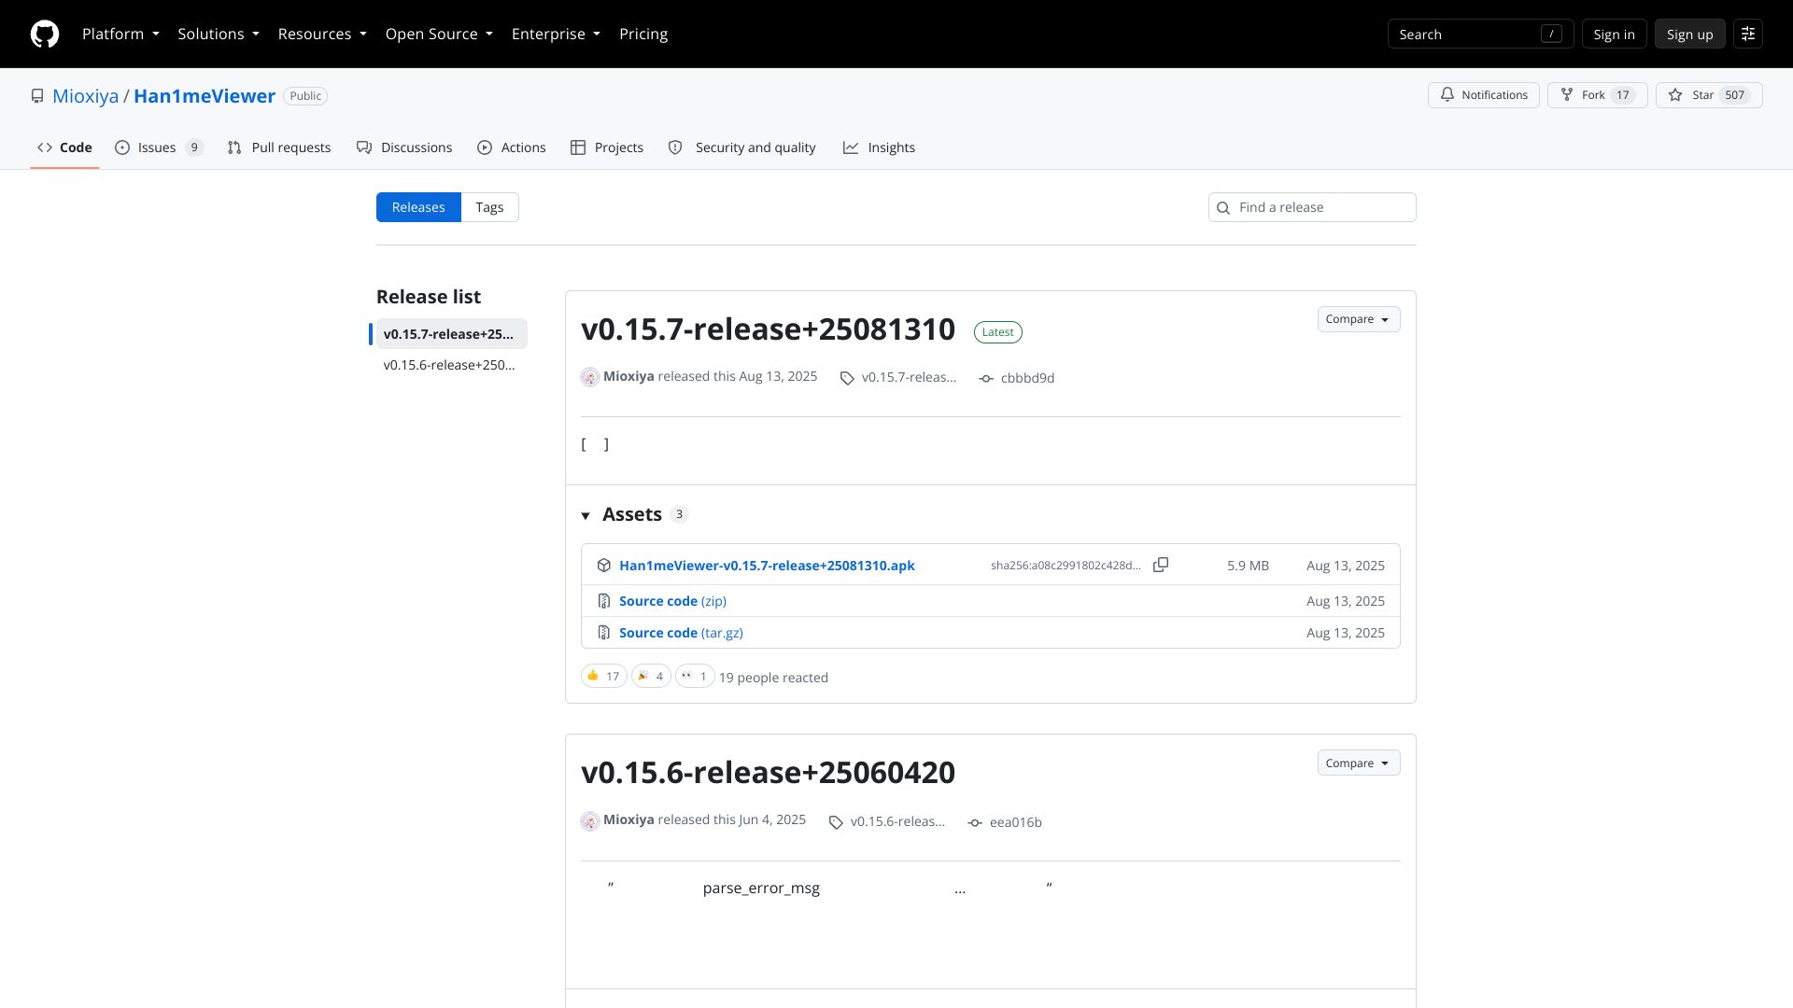The width and height of the screenshot is (1793, 1008).
Task: Open the GitHub homepage logo
Action: [x=45, y=34]
